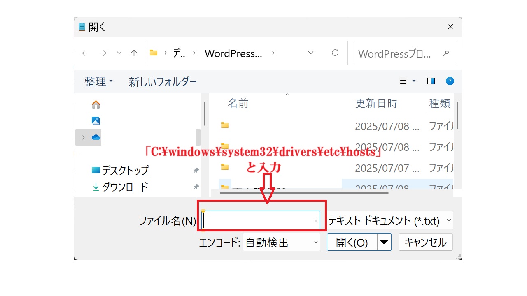Click 新しいフォルダー to create a folder
Image resolution: width=527 pixels, height=296 pixels.
[x=163, y=82]
